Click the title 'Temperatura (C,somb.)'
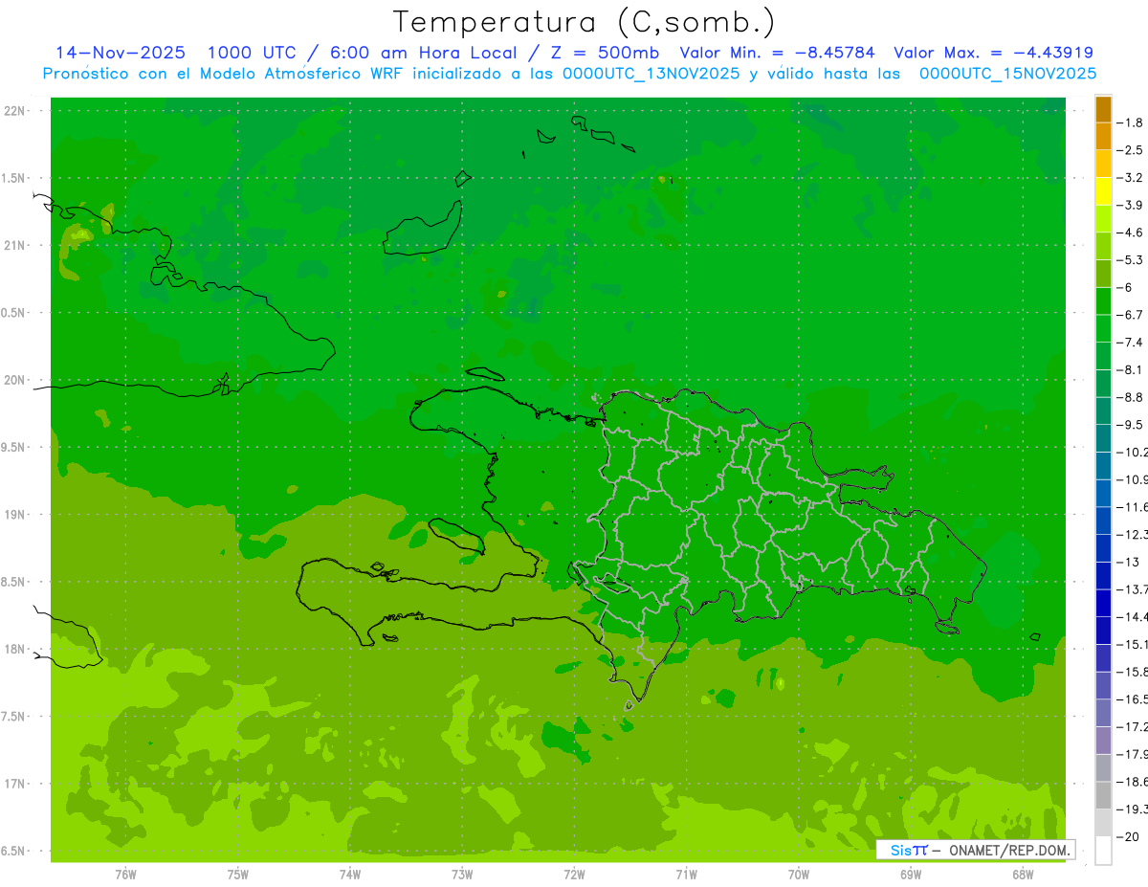 [x=584, y=23]
